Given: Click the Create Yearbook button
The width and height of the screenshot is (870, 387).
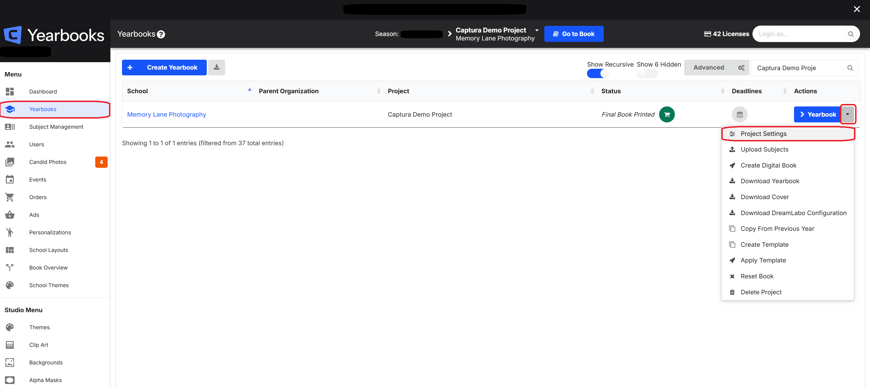Looking at the screenshot, I should coord(164,67).
